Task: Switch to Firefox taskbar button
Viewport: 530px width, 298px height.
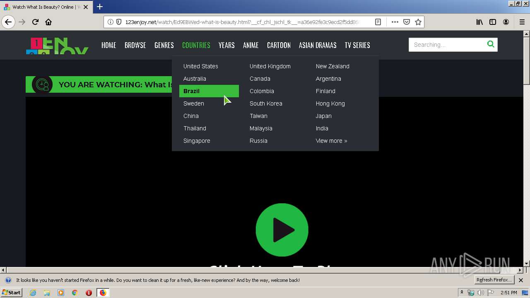Action: [x=103, y=293]
